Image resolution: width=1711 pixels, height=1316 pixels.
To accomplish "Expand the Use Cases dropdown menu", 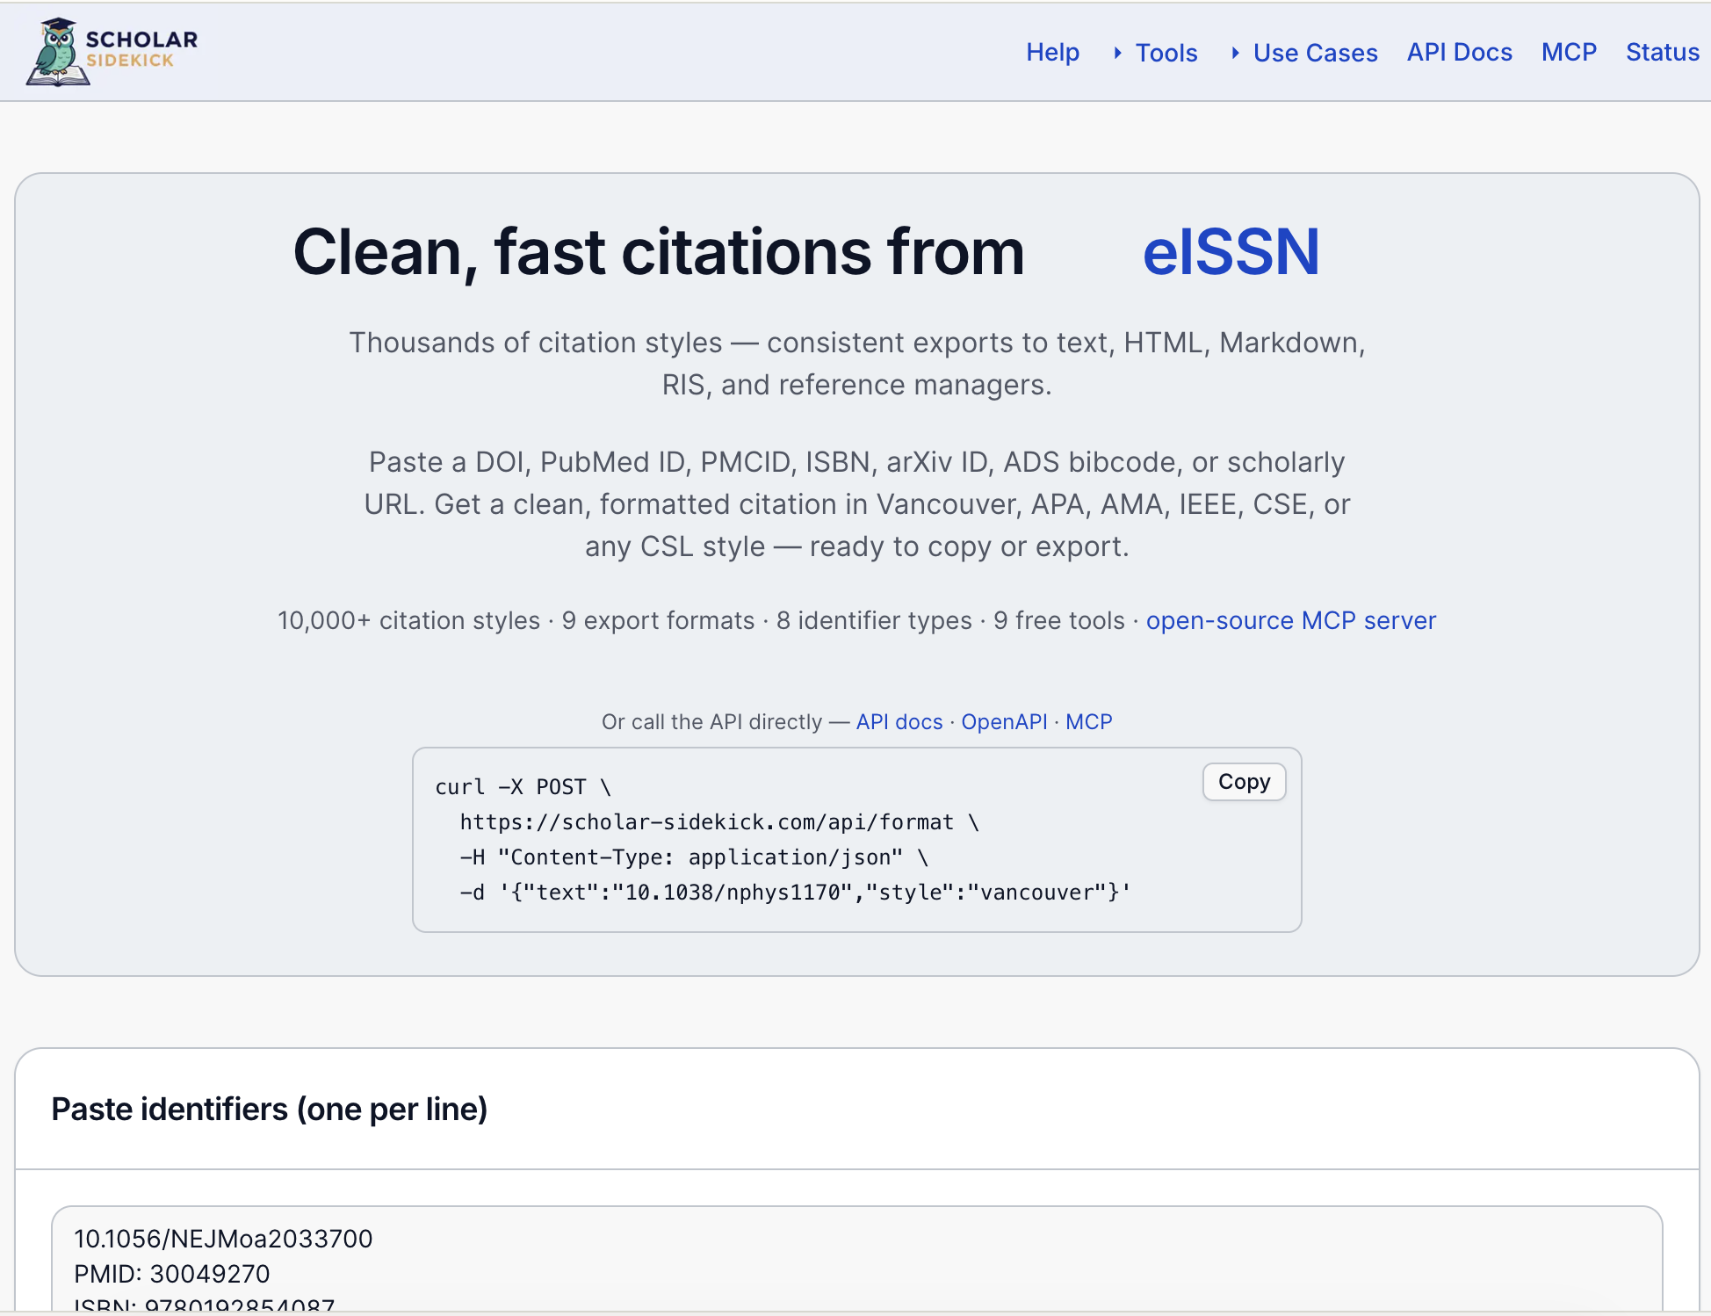I will point(1304,53).
